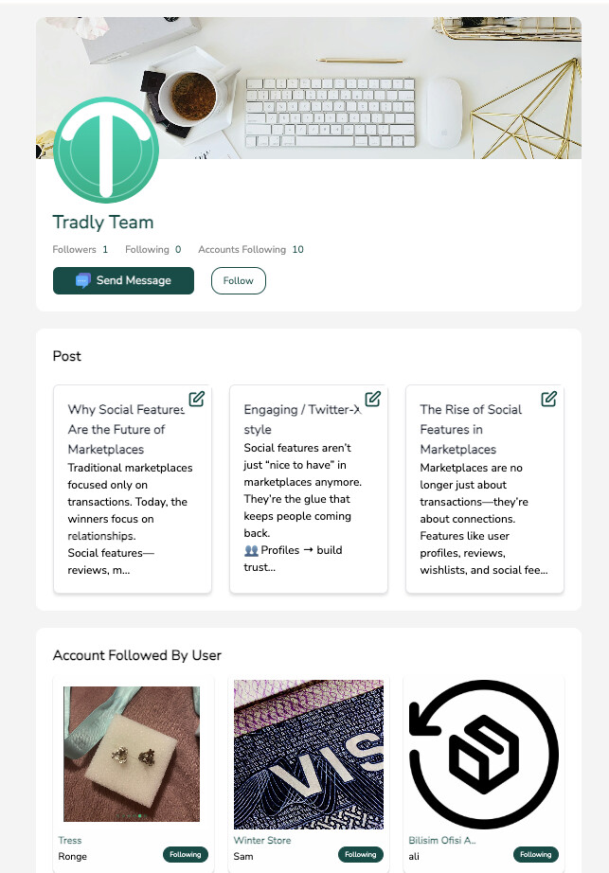
Task: Send Message to Tradly Team
Action: 123,280
